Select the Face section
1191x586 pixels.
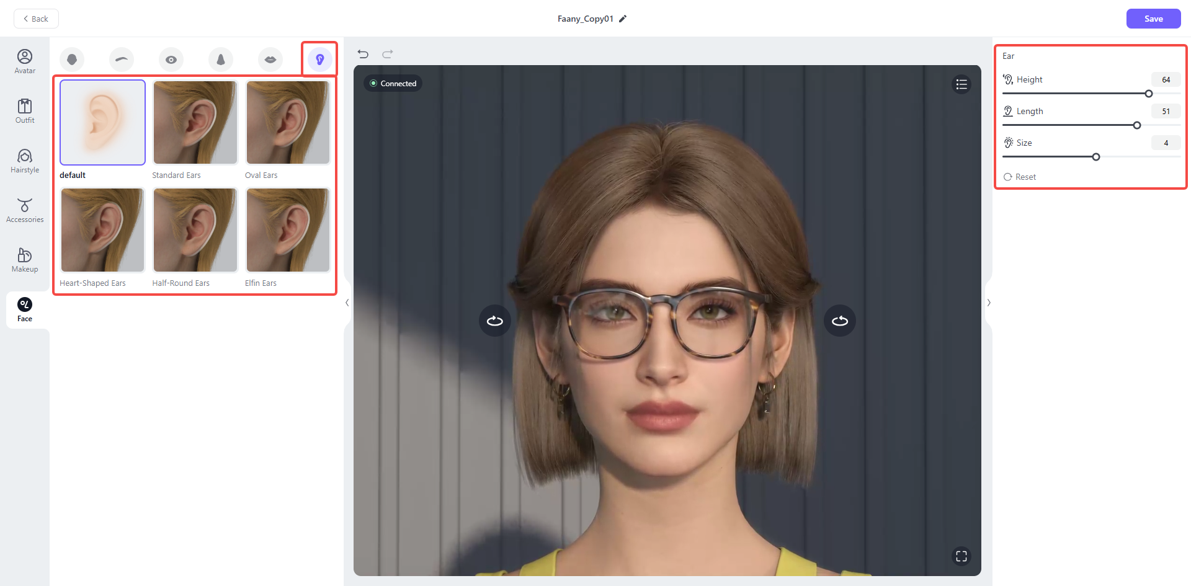coord(25,310)
